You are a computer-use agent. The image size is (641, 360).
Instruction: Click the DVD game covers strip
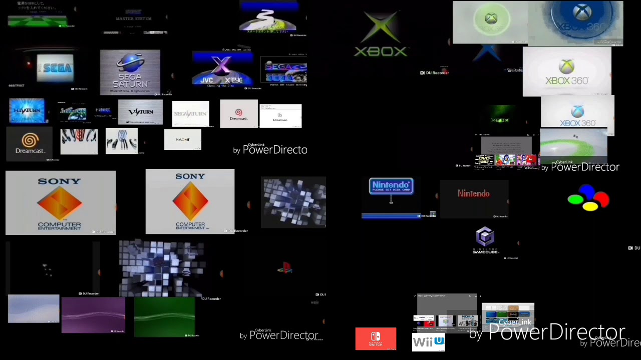coord(507,160)
